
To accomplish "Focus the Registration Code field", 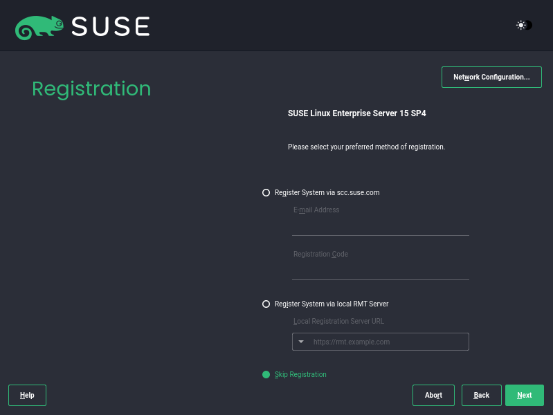I will (380, 272).
